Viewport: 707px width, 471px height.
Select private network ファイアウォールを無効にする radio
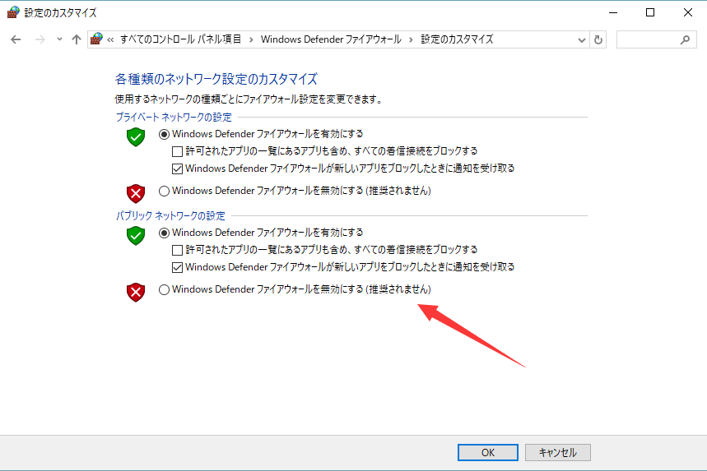coord(164,191)
